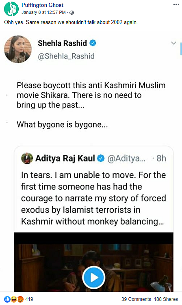
Task: Open Shehla Rashid's profile photo
Action: point(18,49)
